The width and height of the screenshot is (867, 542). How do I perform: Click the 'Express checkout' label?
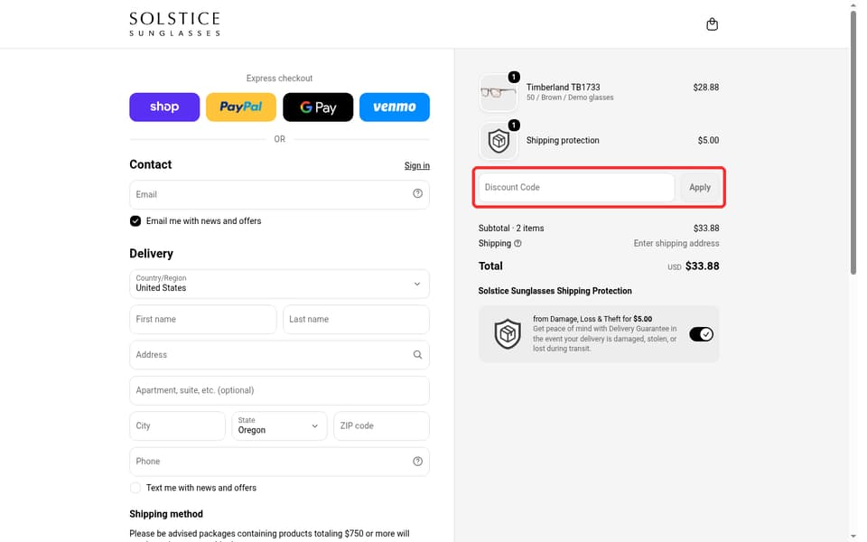(279, 79)
